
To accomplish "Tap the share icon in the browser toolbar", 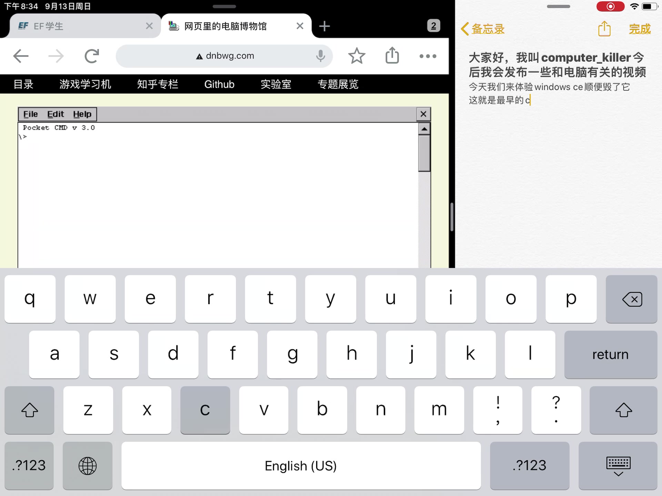I will click(x=392, y=56).
